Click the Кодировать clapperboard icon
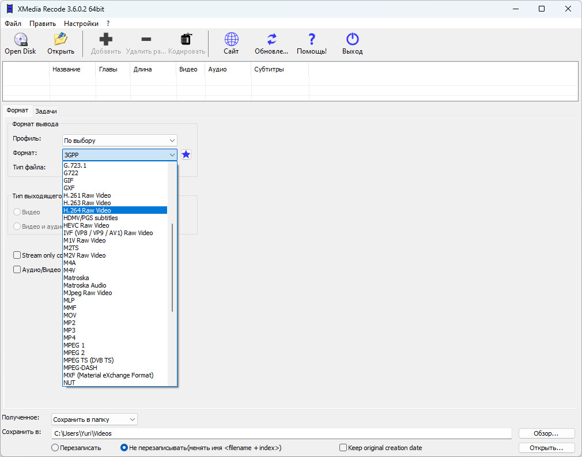 [186, 39]
